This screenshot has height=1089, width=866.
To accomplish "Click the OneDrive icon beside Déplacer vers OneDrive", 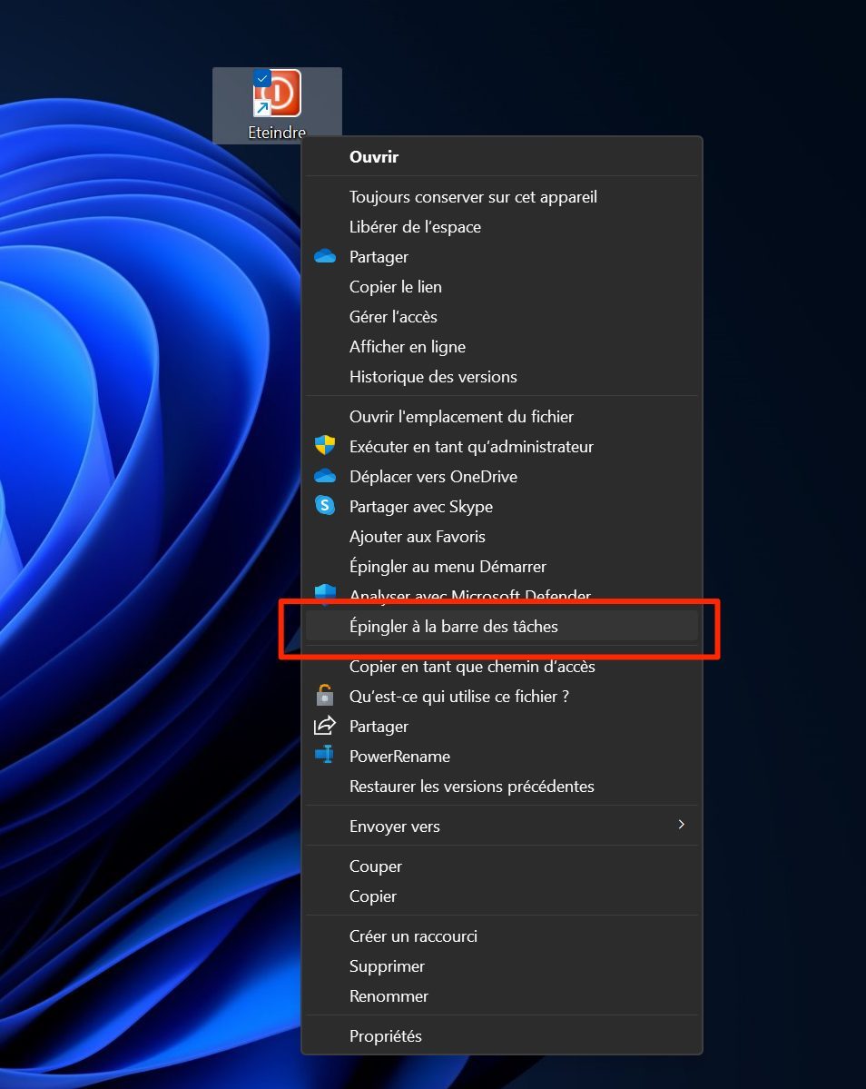I will click(325, 477).
